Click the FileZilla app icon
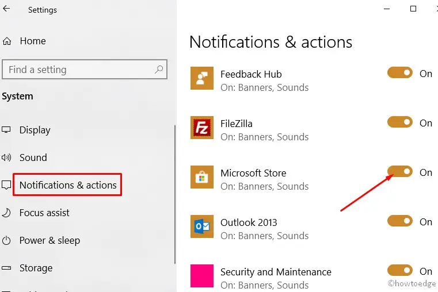This screenshot has height=292, width=438. [201, 128]
